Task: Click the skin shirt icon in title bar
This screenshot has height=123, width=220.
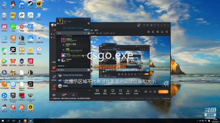Action: pos(155,25)
